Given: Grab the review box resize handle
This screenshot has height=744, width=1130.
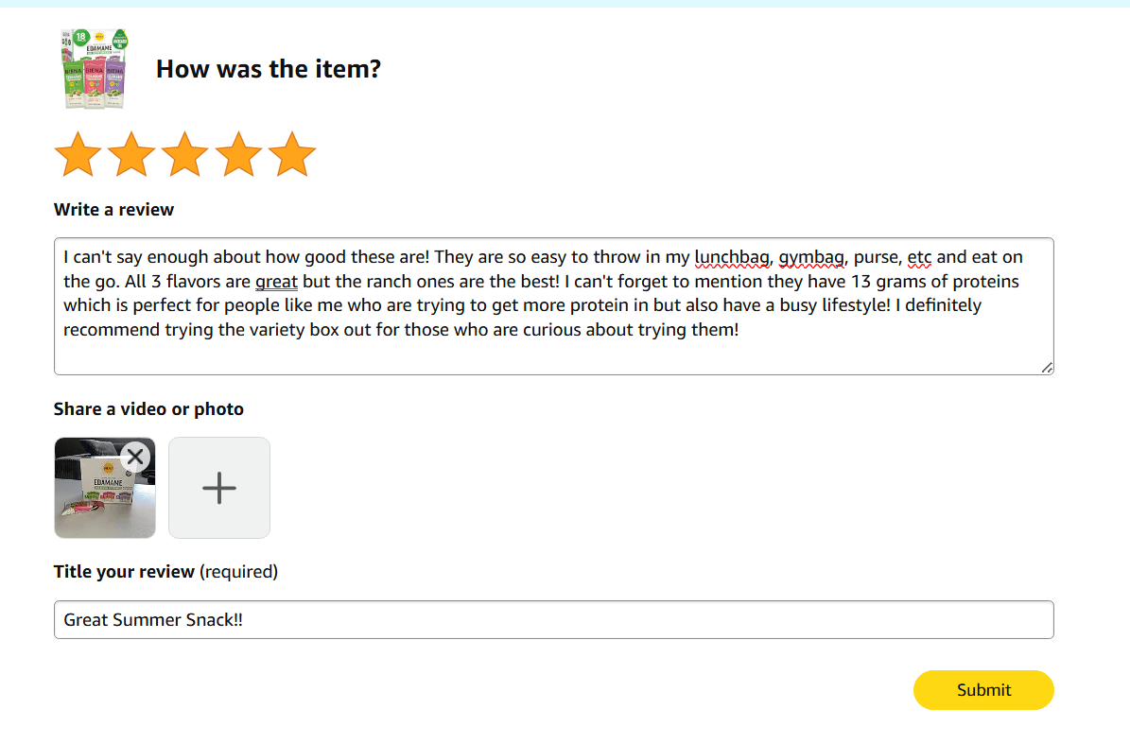Looking at the screenshot, I should pyautogui.click(x=1047, y=368).
